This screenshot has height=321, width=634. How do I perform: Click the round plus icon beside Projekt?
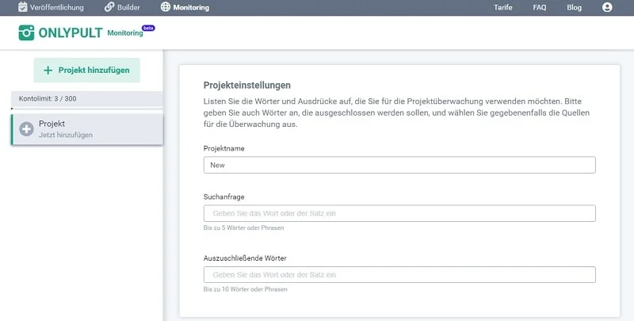coord(26,129)
